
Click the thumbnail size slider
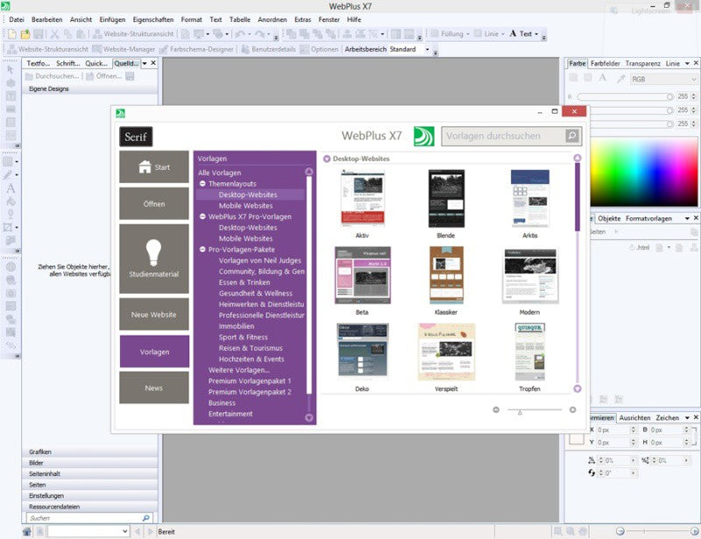(x=535, y=410)
